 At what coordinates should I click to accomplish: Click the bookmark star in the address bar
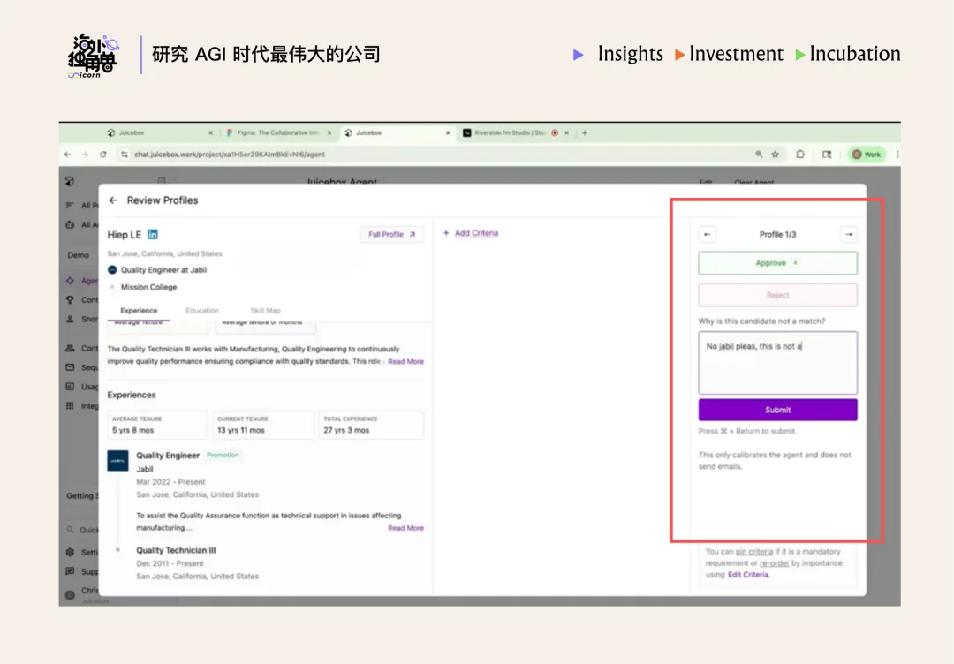(x=774, y=153)
